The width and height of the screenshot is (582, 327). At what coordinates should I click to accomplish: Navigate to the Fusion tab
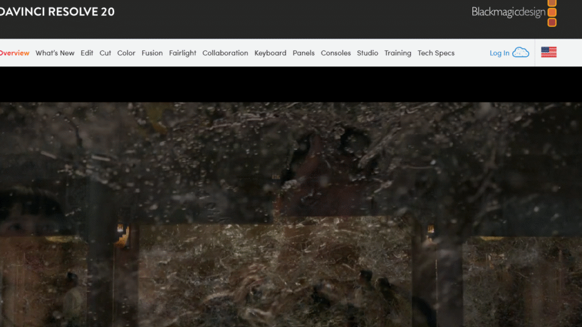(152, 53)
